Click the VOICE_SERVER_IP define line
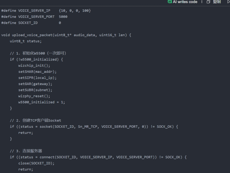Screen dimensions: 230x173 tap(46, 11)
